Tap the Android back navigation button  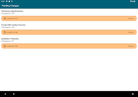coord(5,94)
